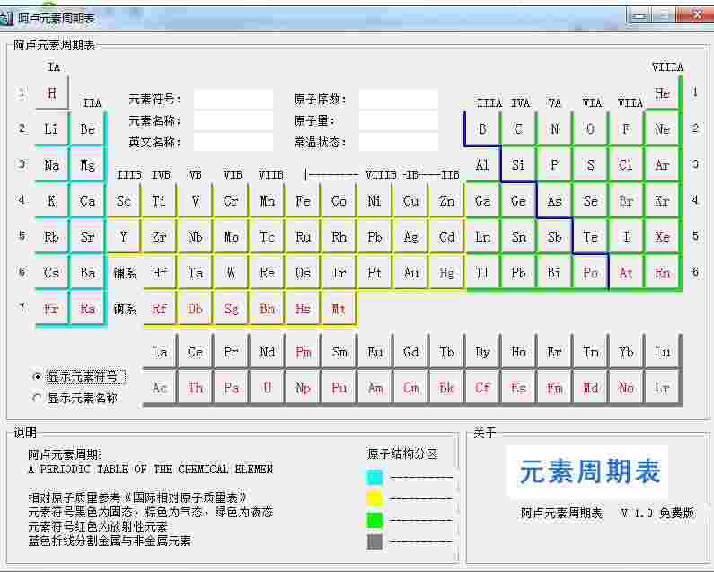Select the rutherfordium Rf element cell

(x=159, y=309)
